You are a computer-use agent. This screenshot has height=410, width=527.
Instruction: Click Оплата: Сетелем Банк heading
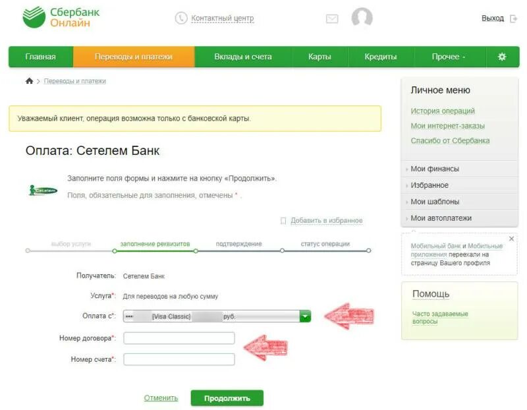(92, 151)
